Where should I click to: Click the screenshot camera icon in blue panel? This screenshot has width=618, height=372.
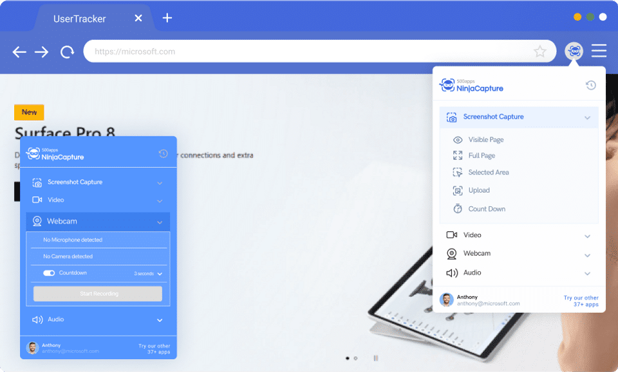(x=37, y=182)
